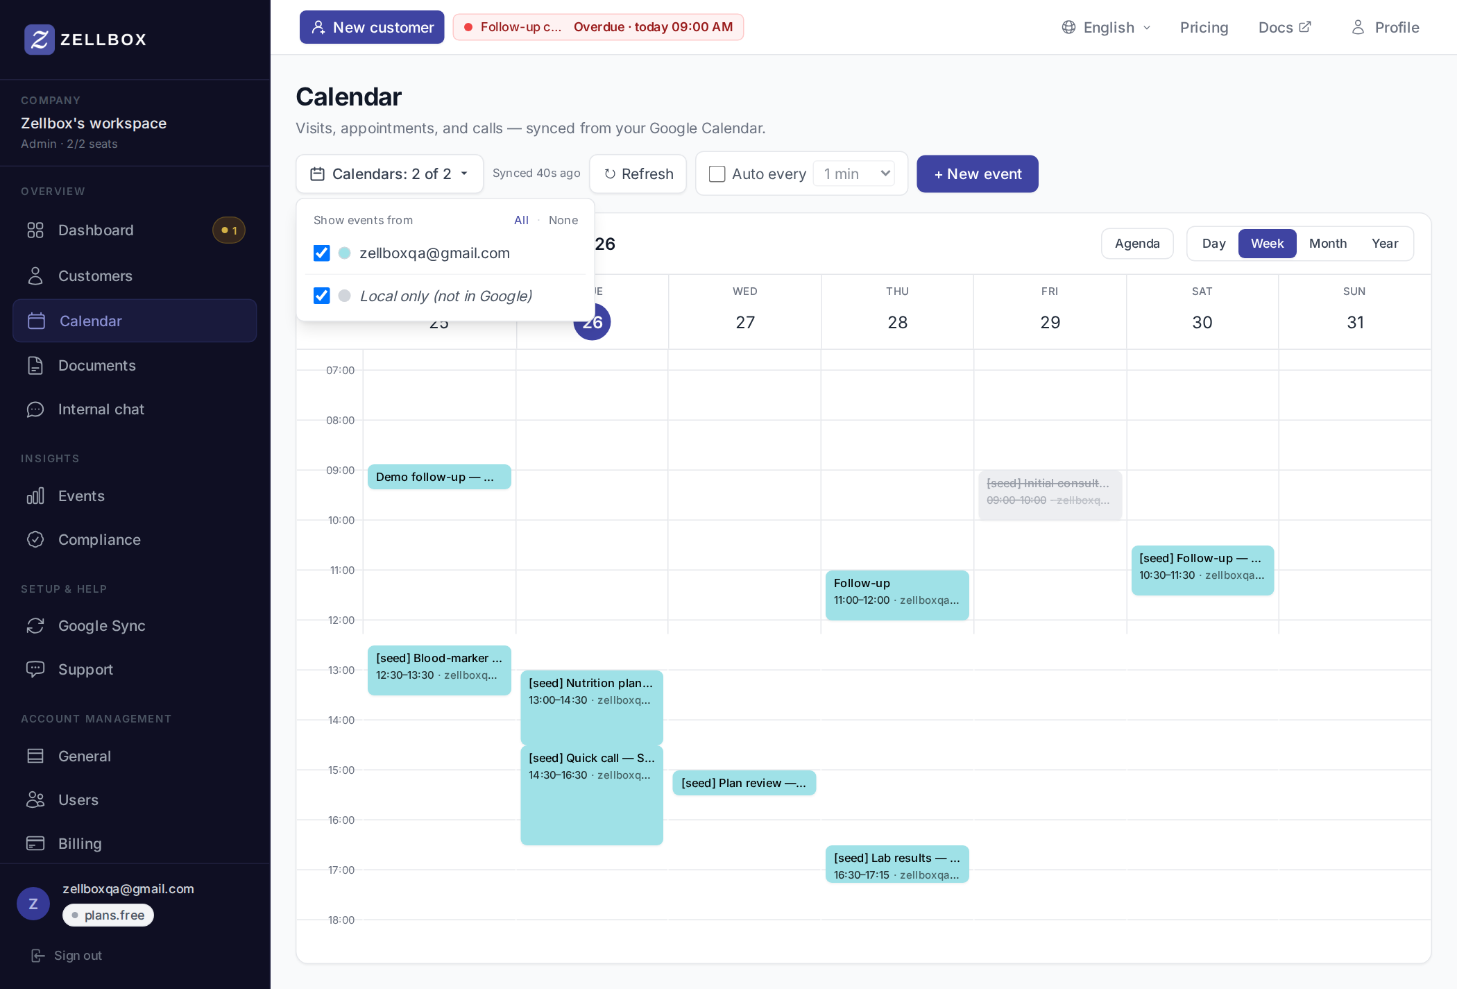Viewport: 1457px width, 989px height.
Task: Click the Zellbox logo icon
Action: 40,40
